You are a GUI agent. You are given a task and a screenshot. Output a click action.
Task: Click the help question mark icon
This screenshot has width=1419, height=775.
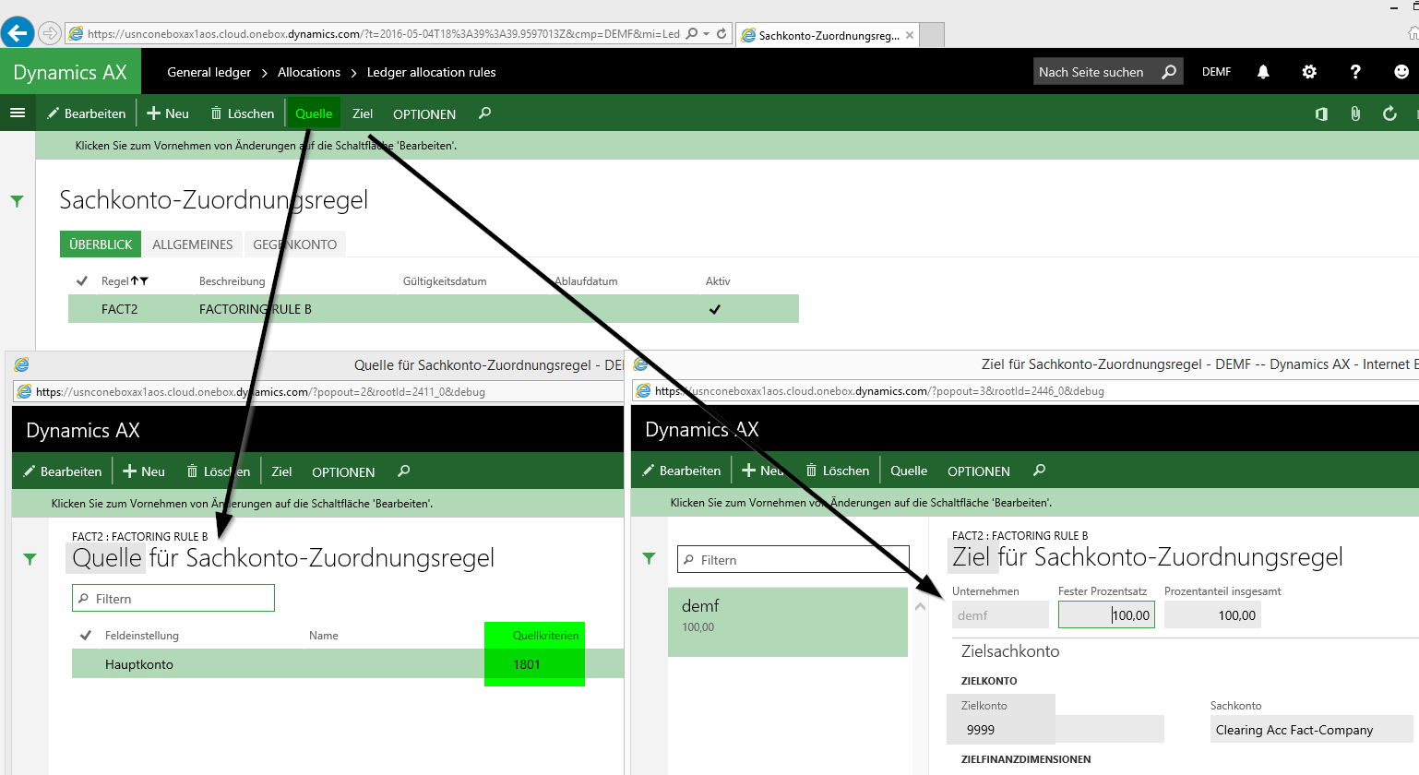(1354, 72)
